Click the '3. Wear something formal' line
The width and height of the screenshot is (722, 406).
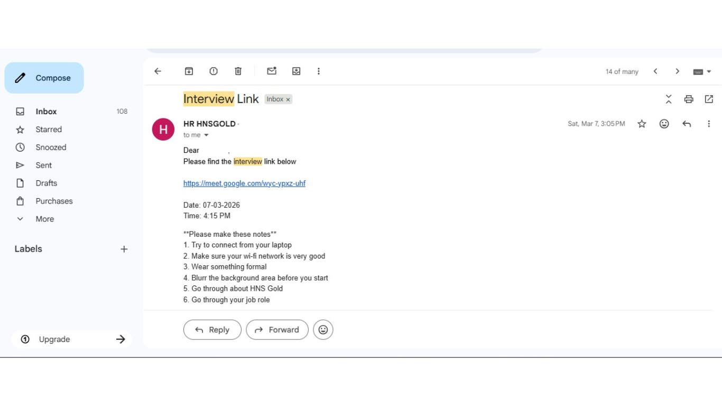(225, 267)
